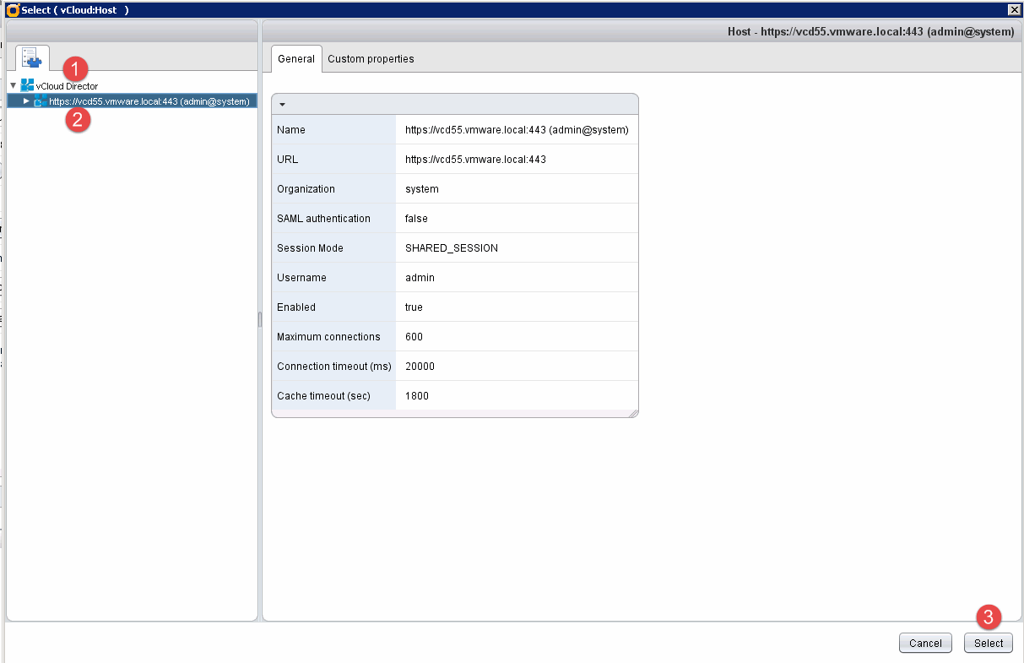Click the URL value in properties table
Screen dimensions: 1024x663
pos(475,160)
